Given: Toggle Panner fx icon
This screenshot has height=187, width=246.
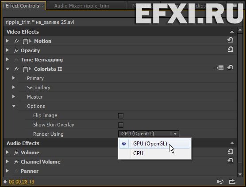Looking at the screenshot, I should (16, 171).
